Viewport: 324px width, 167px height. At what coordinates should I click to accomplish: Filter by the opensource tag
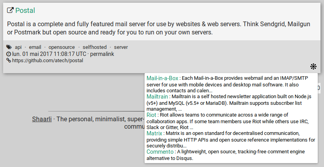coord(62,47)
